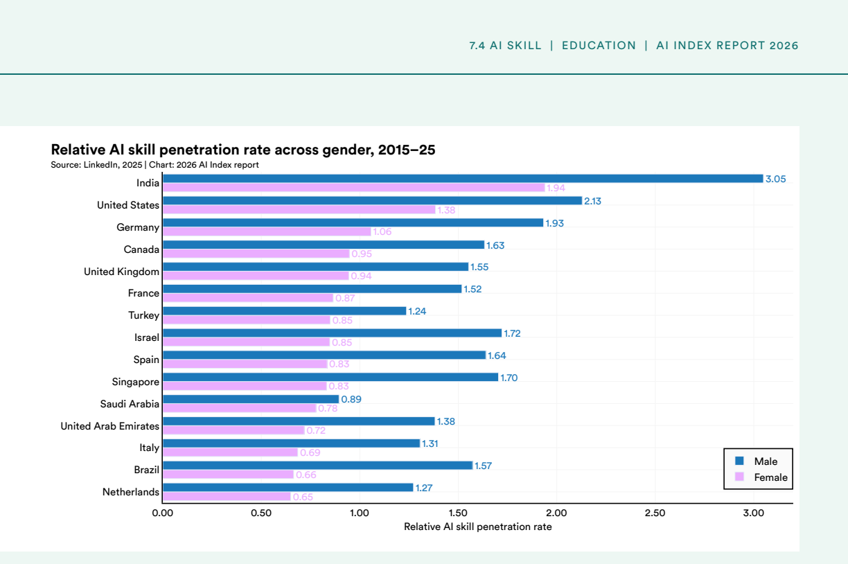This screenshot has height=564, width=848.
Task: Click the value 1.24 for Turkey
Action: click(417, 311)
